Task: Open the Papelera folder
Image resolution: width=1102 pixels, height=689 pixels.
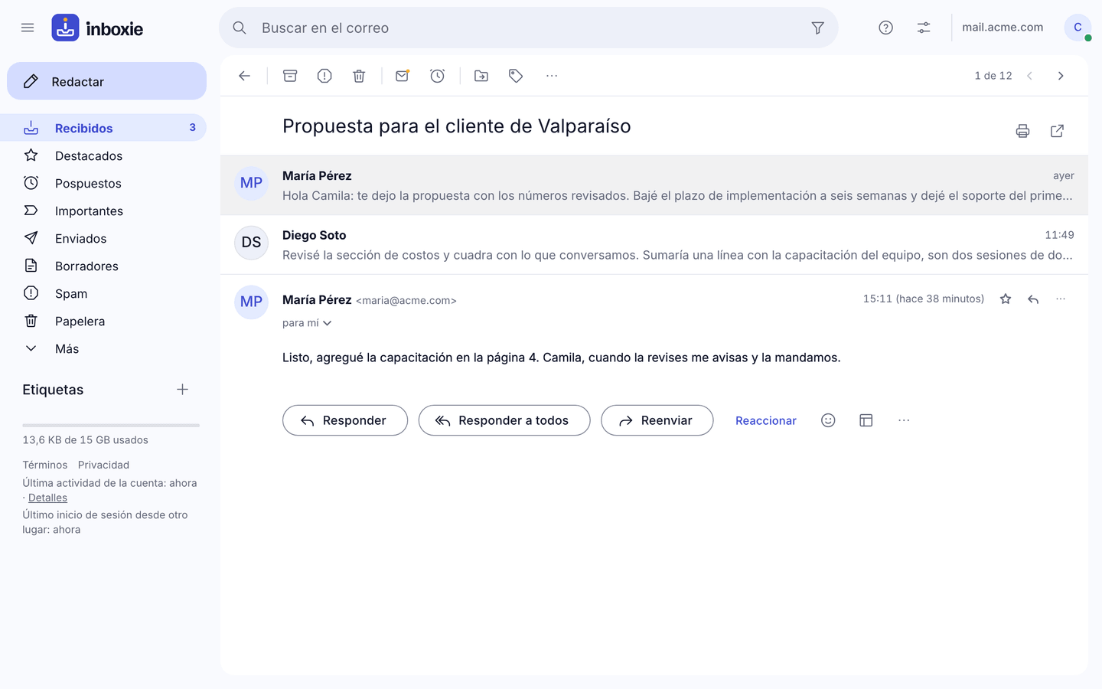Action: coord(103,322)
